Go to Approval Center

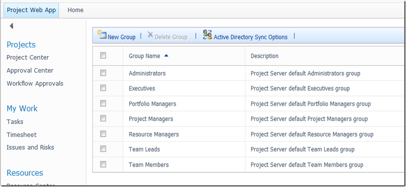(x=30, y=70)
